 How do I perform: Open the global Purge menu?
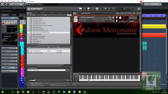[x=113, y=9]
